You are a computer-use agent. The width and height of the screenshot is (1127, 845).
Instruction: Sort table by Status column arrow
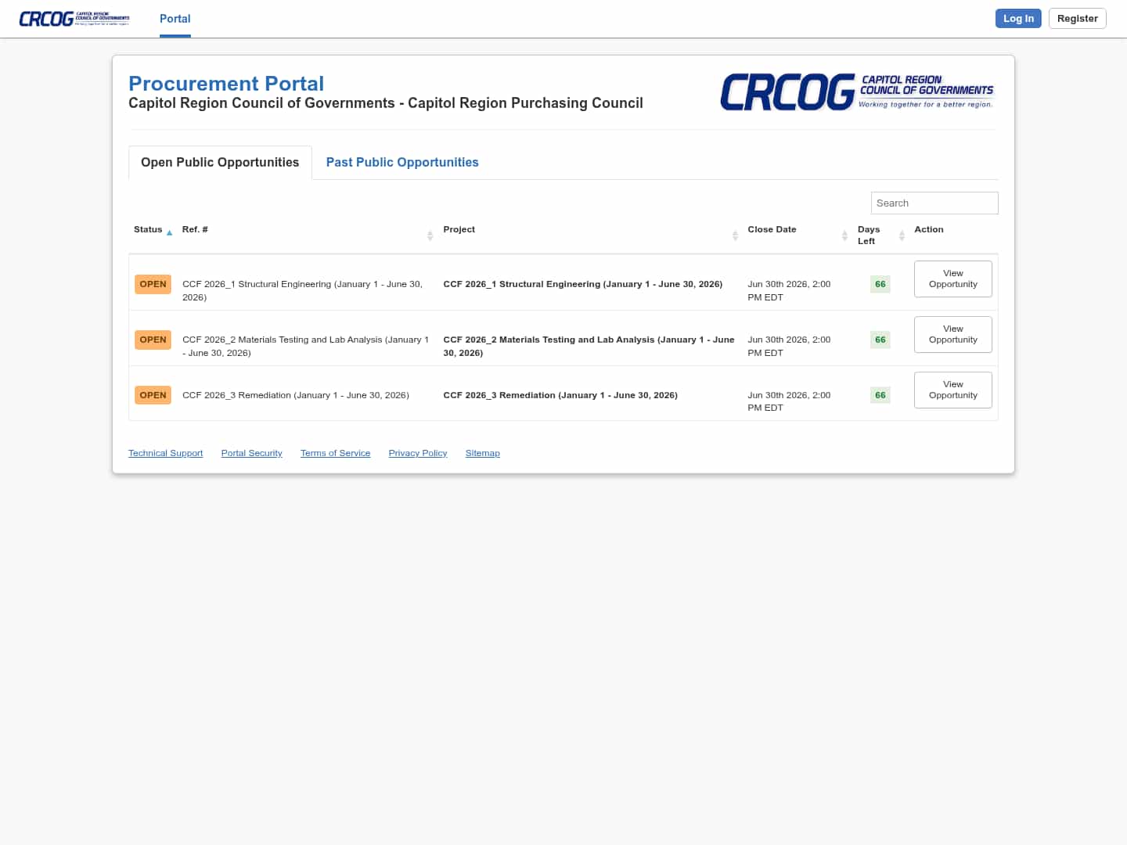[x=169, y=232]
